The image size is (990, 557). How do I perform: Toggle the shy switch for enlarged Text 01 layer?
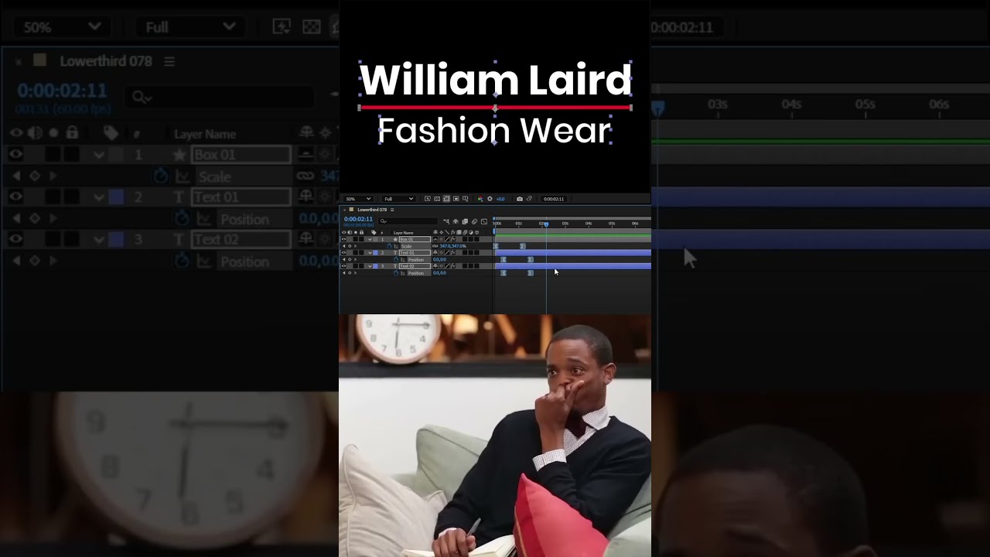click(x=307, y=196)
